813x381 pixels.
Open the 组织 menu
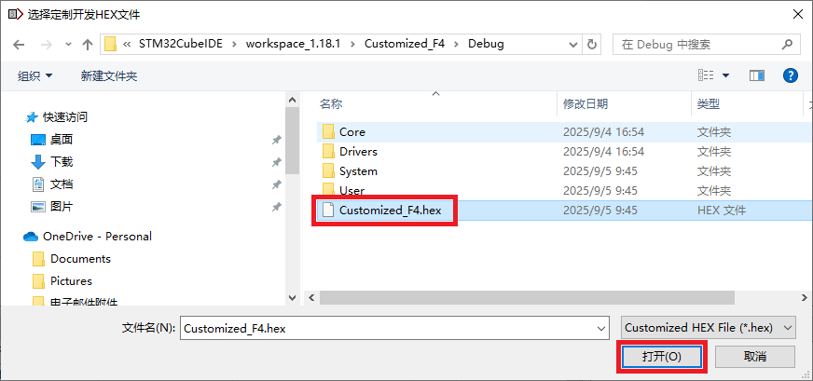35,75
